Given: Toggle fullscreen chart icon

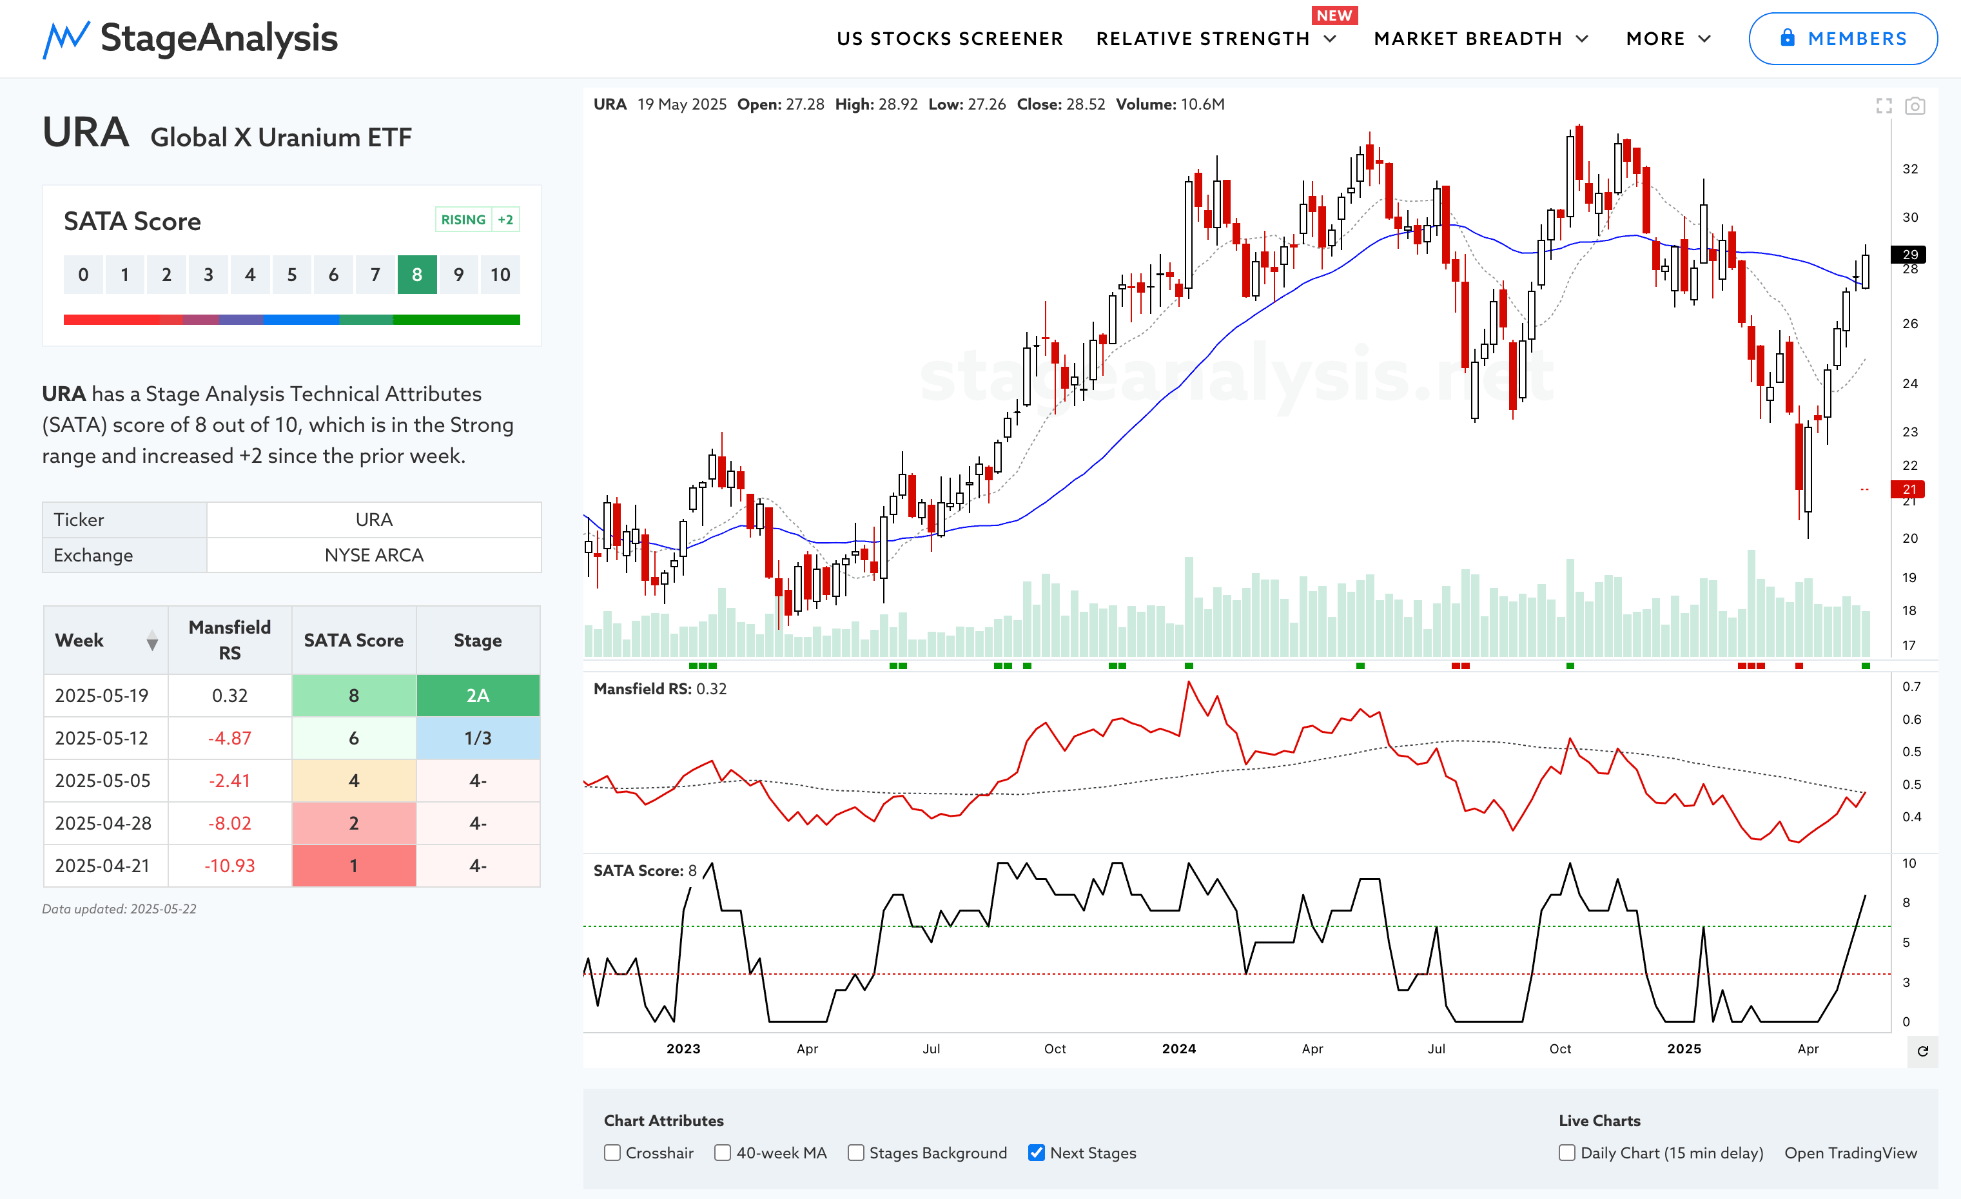Looking at the screenshot, I should 1883,106.
